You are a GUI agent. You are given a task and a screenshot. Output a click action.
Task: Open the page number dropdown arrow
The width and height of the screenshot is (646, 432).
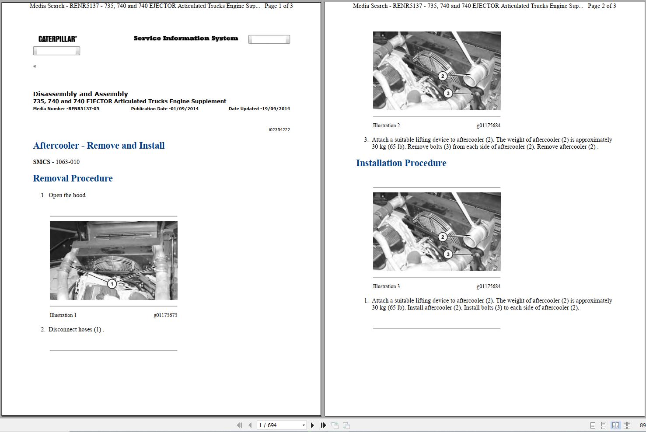pyautogui.click(x=304, y=425)
